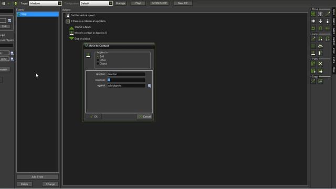Click the 'Set the vertical speed' action icon
This screenshot has height=189, width=336.
(68, 15)
